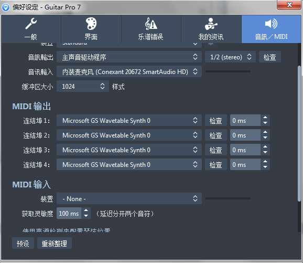
Task: Increase 获取灵敏度 value with up arrow
Action: [86, 211]
